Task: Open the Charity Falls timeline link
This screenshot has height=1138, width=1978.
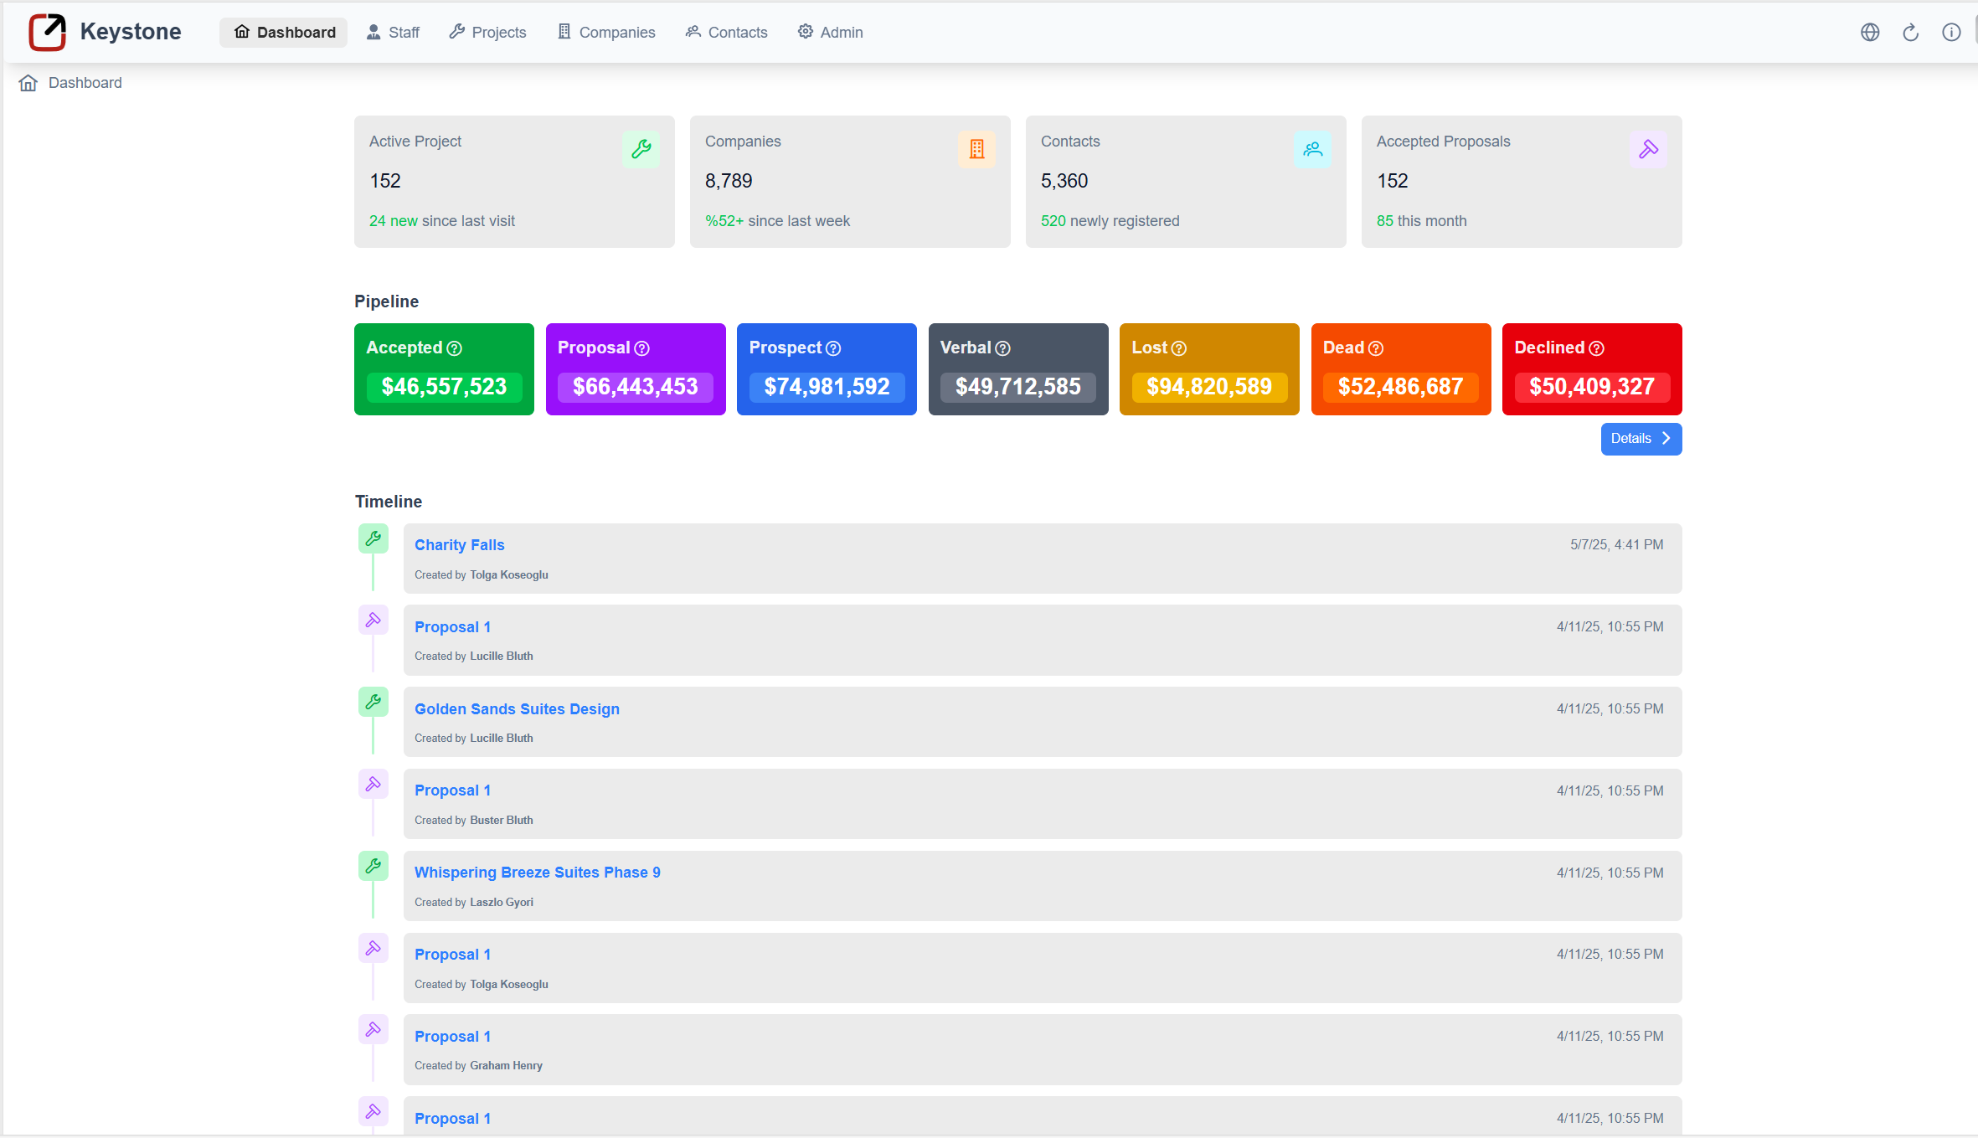Action: click(x=459, y=545)
